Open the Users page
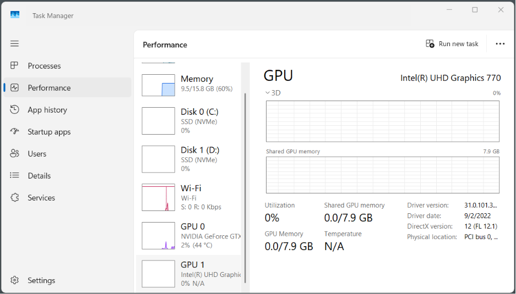516x294 pixels. point(68,154)
